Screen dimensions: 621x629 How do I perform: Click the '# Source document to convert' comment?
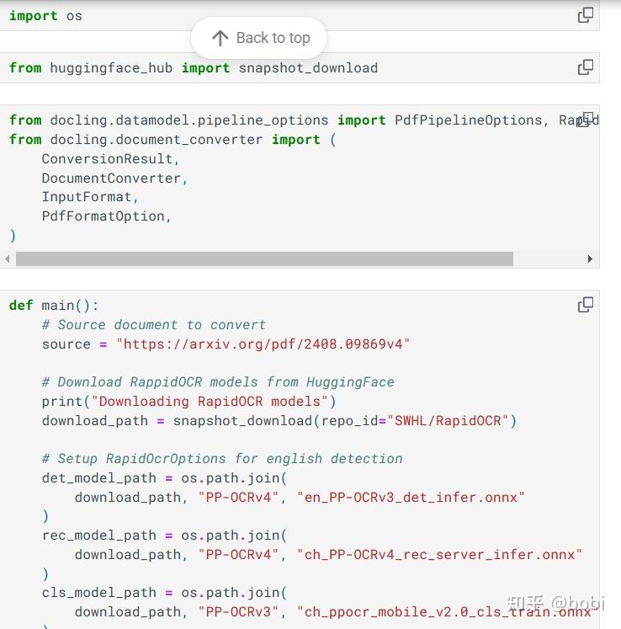[x=153, y=325]
